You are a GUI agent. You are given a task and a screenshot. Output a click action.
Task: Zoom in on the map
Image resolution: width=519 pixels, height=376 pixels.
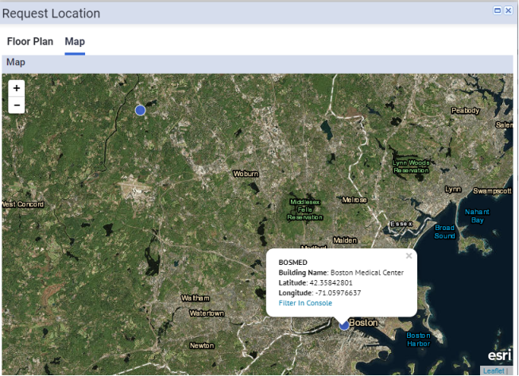[17, 88]
